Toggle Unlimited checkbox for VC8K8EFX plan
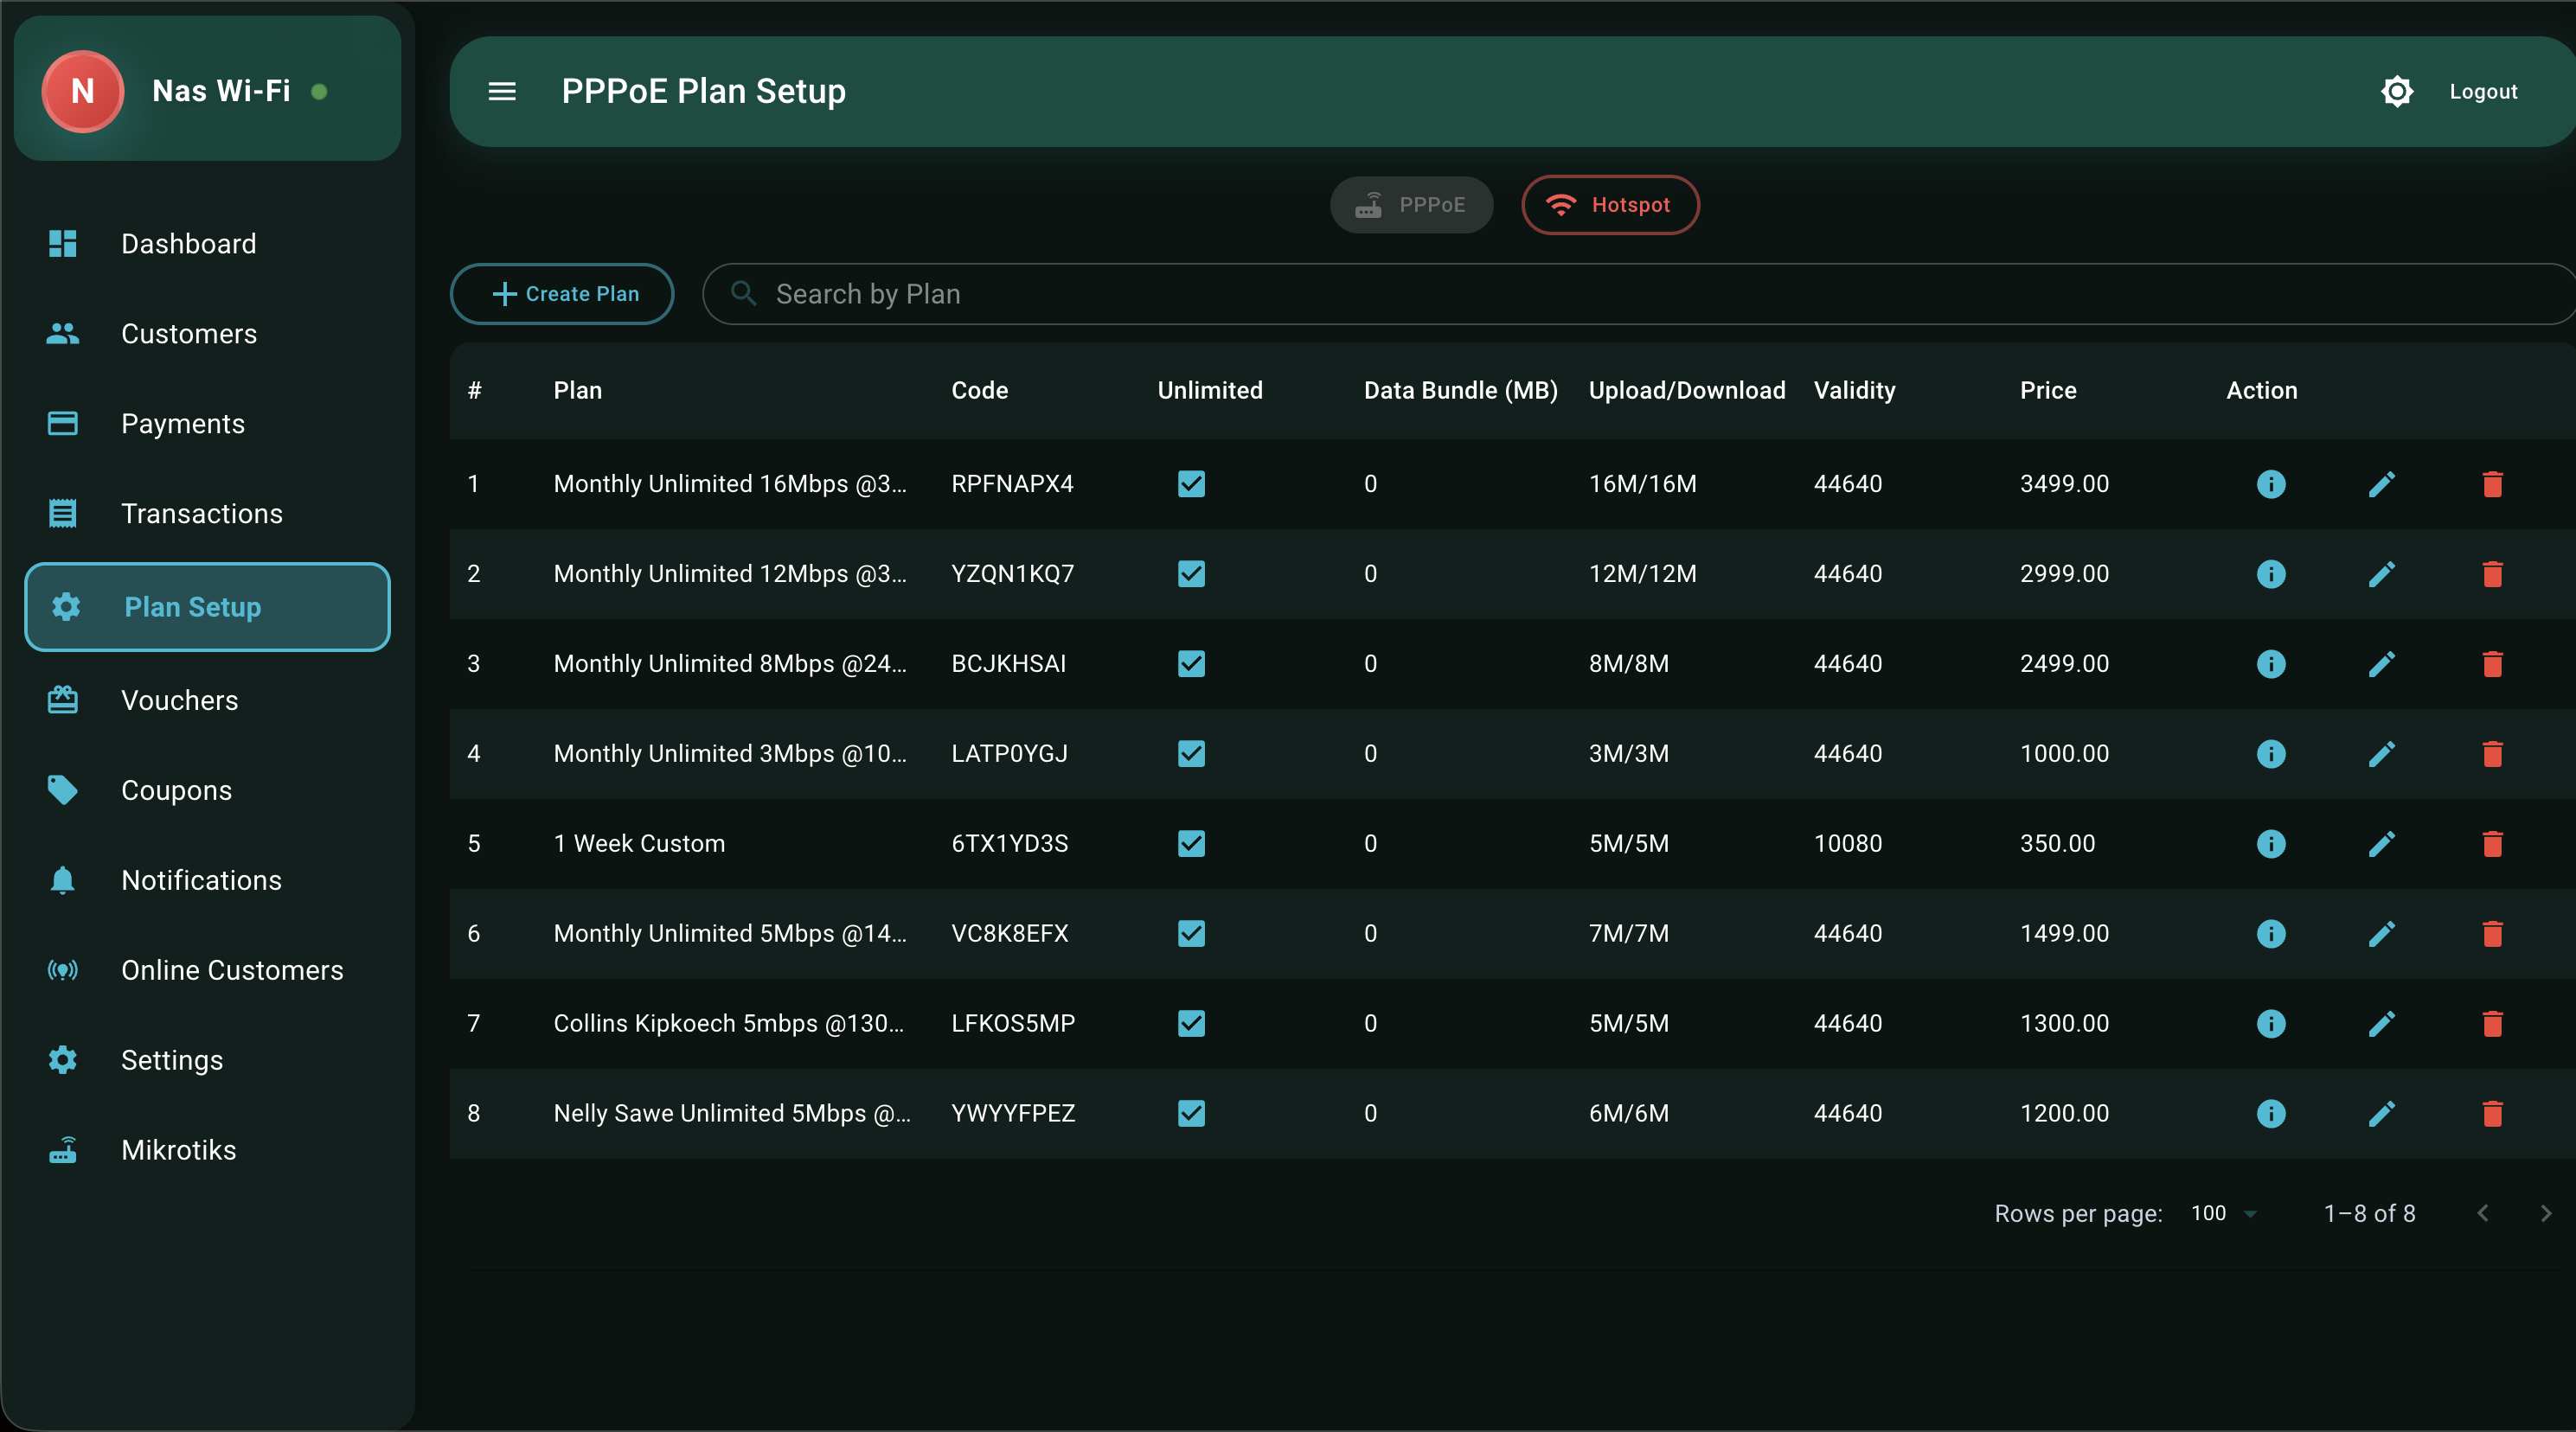This screenshot has width=2576, height=1432. (1191, 934)
